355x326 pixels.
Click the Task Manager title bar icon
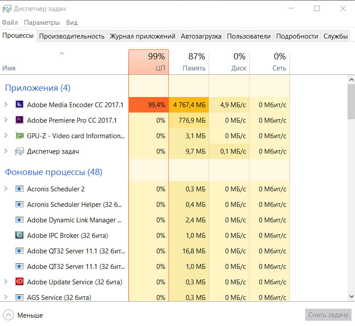click(x=7, y=9)
